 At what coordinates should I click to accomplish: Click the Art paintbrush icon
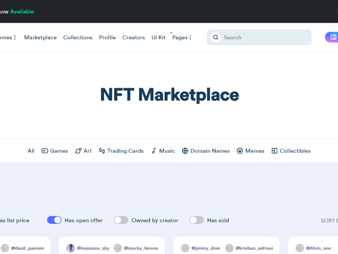point(78,151)
